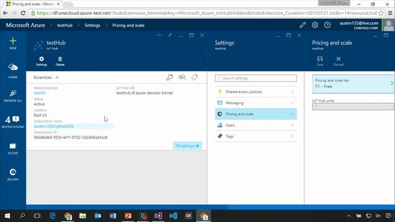The width and height of the screenshot is (395, 222).
Task: Click the browser address bar URL
Action: tap(207, 13)
